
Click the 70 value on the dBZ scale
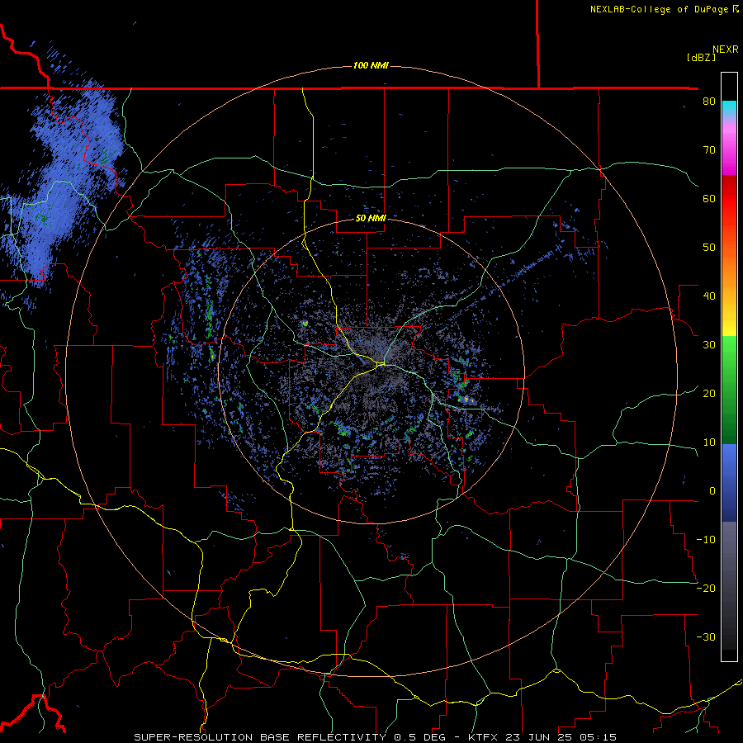click(709, 151)
